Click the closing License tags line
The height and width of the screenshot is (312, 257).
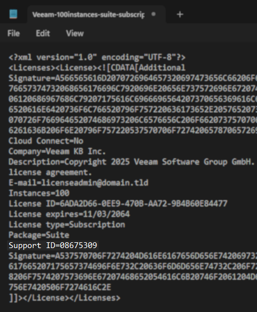pos(65,298)
